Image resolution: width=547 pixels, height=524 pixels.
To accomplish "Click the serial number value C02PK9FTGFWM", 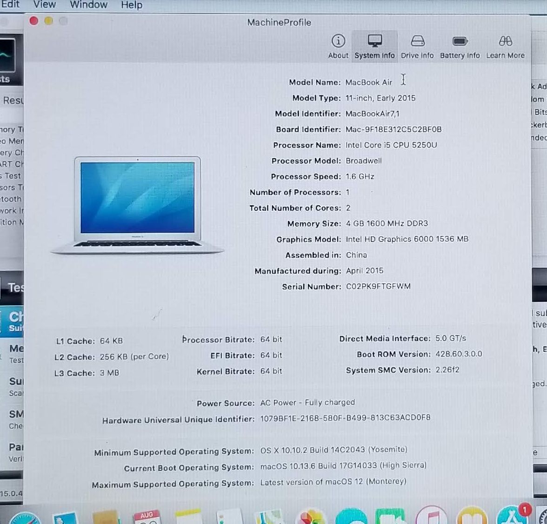I will coord(378,286).
